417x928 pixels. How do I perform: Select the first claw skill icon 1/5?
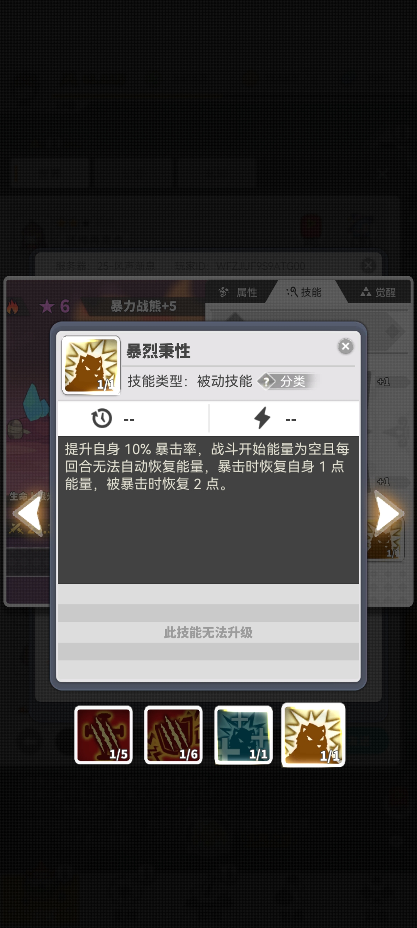click(x=103, y=735)
